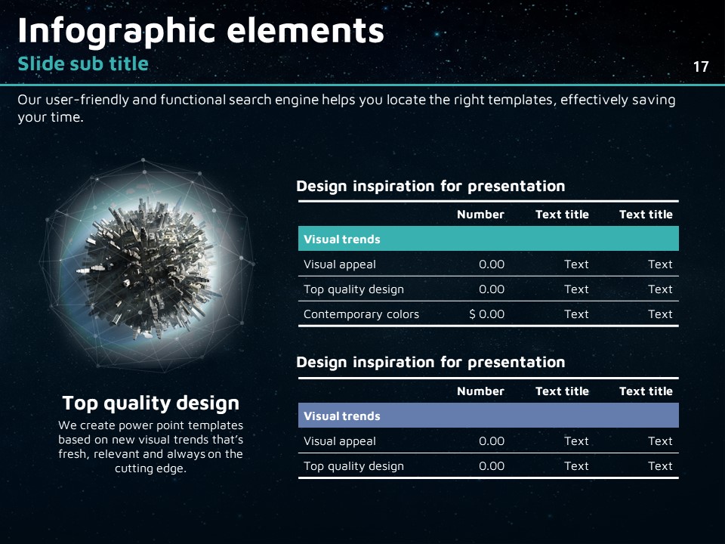This screenshot has width=725, height=544.
Task: Select the "Slide sub title" text
Action: pyautogui.click(x=83, y=64)
